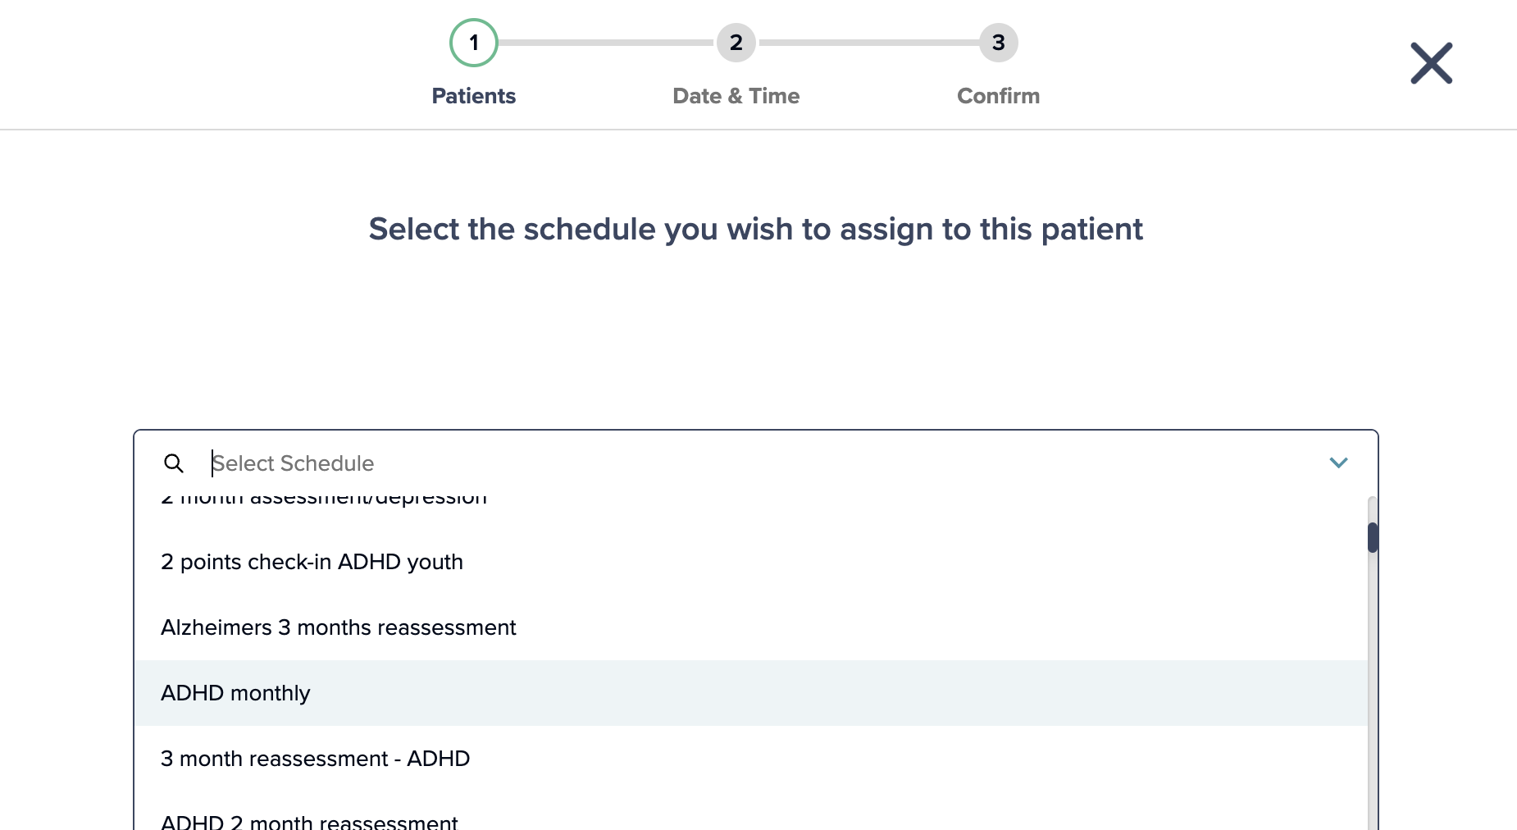Image resolution: width=1517 pixels, height=830 pixels.
Task: Click scrollbar track below the thumb
Action: pos(1373,689)
